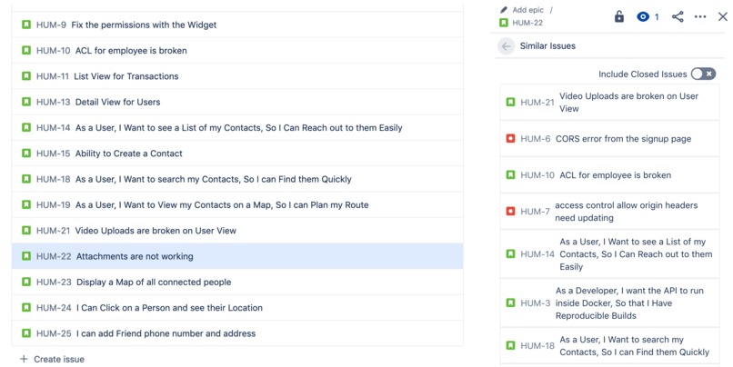
Task: Open the HUM-22 issue key link in the breadcrumb
Action: pyautogui.click(x=527, y=23)
